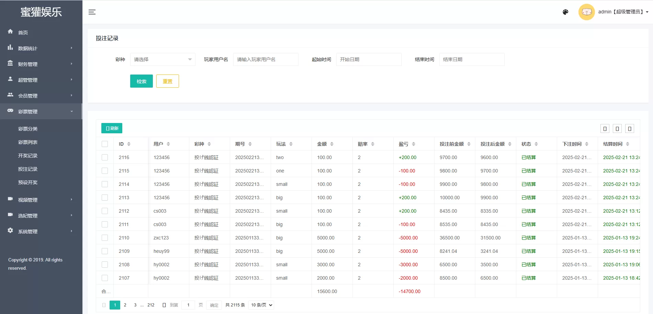Click the 检索 search button
Image resolution: width=653 pixels, height=314 pixels.
click(142, 81)
